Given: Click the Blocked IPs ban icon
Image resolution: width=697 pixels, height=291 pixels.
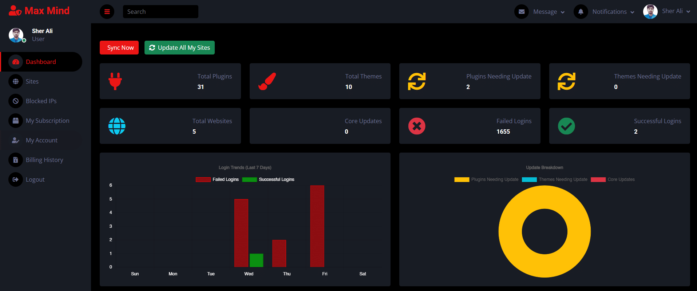Looking at the screenshot, I should (16, 101).
